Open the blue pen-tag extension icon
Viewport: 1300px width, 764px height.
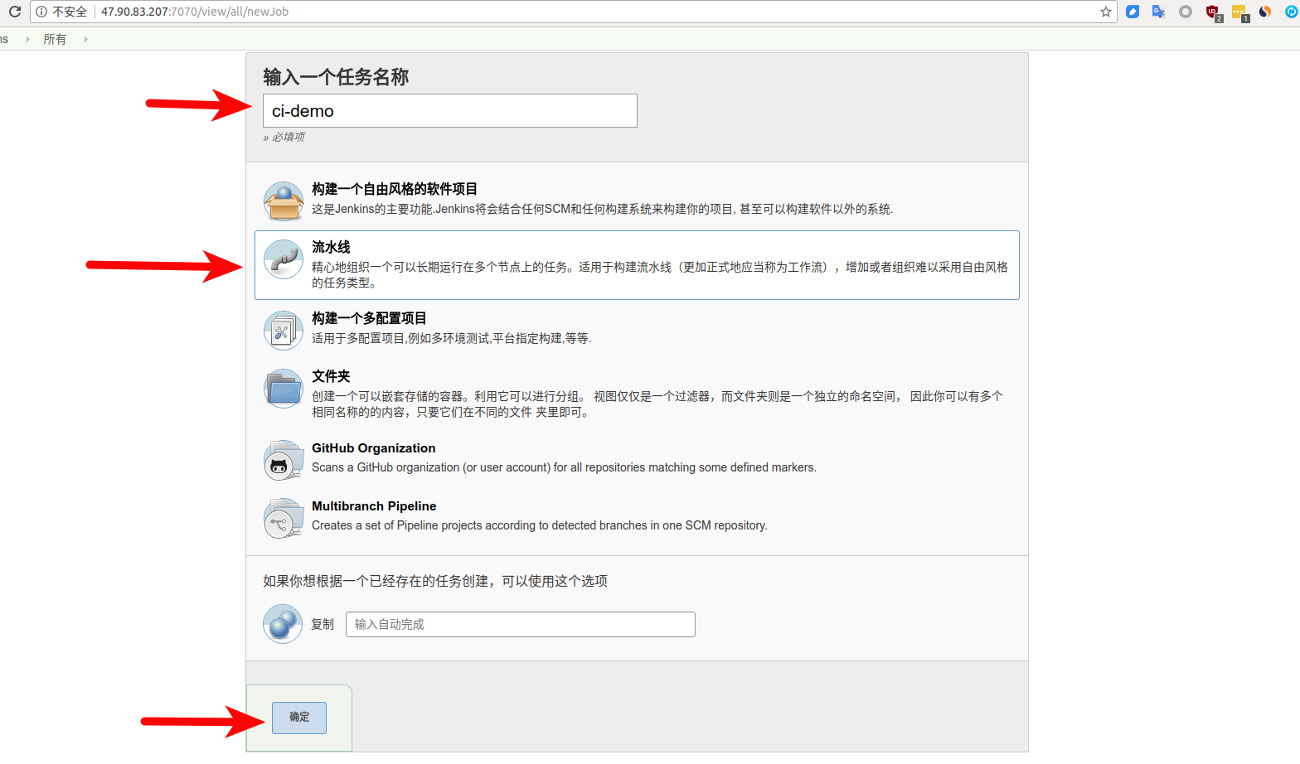[1133, 12]
